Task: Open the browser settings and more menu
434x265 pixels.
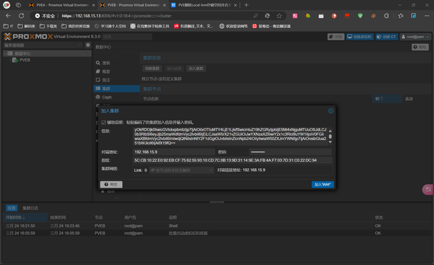Action: click(426, 16)
